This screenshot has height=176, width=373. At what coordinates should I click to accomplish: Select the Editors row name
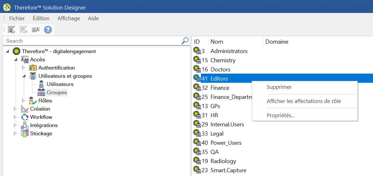[219, 78]
